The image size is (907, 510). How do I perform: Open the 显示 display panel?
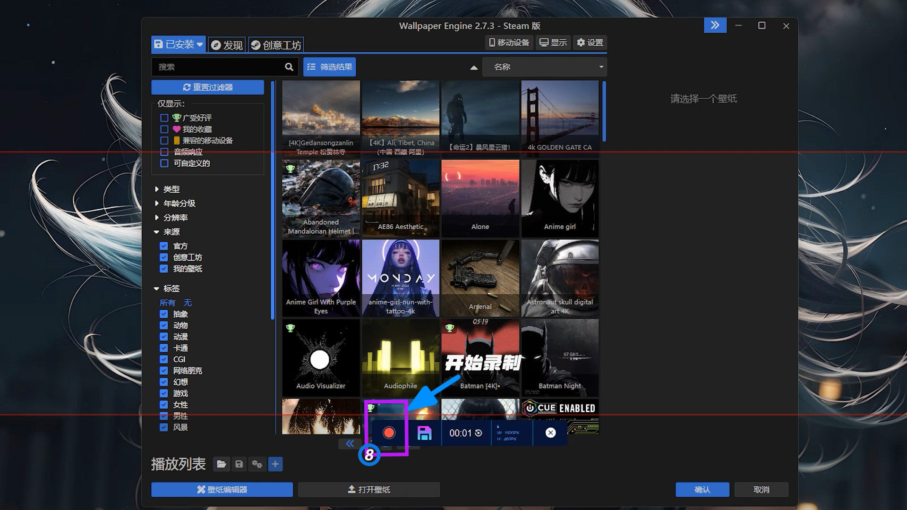click(553, 42)
